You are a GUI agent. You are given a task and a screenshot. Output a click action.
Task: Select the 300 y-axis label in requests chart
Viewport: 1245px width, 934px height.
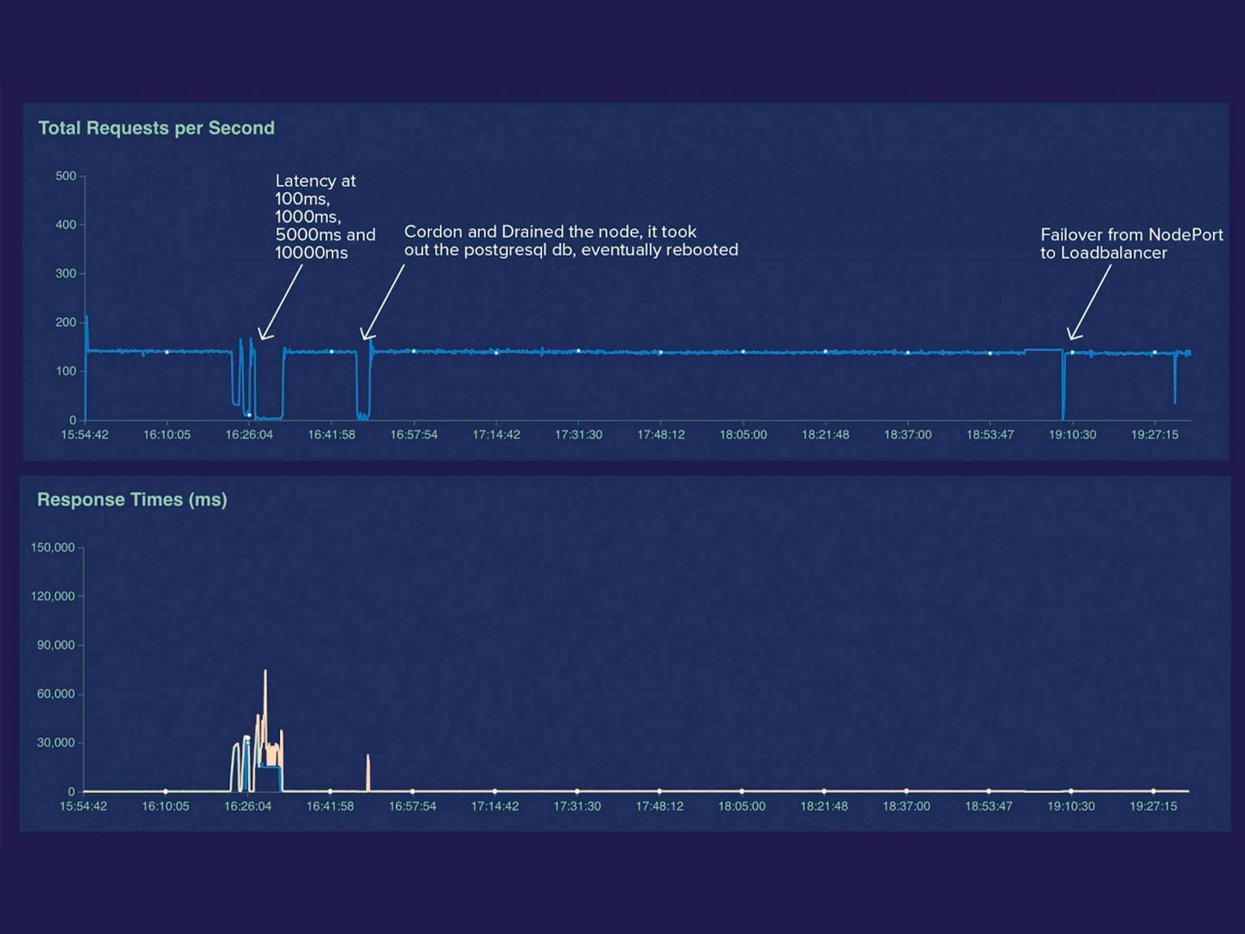pyautogui.click(x=66, y=273)
